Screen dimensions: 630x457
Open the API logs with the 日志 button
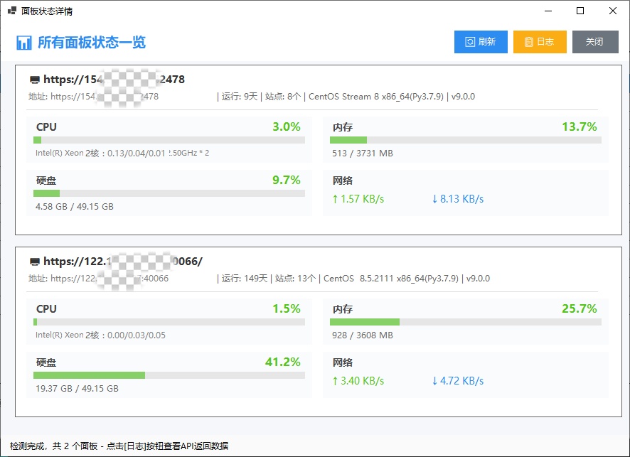540,42
